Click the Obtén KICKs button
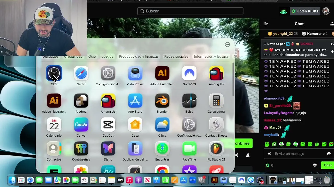Screen dimensions: 334x187 click(305, 11)
